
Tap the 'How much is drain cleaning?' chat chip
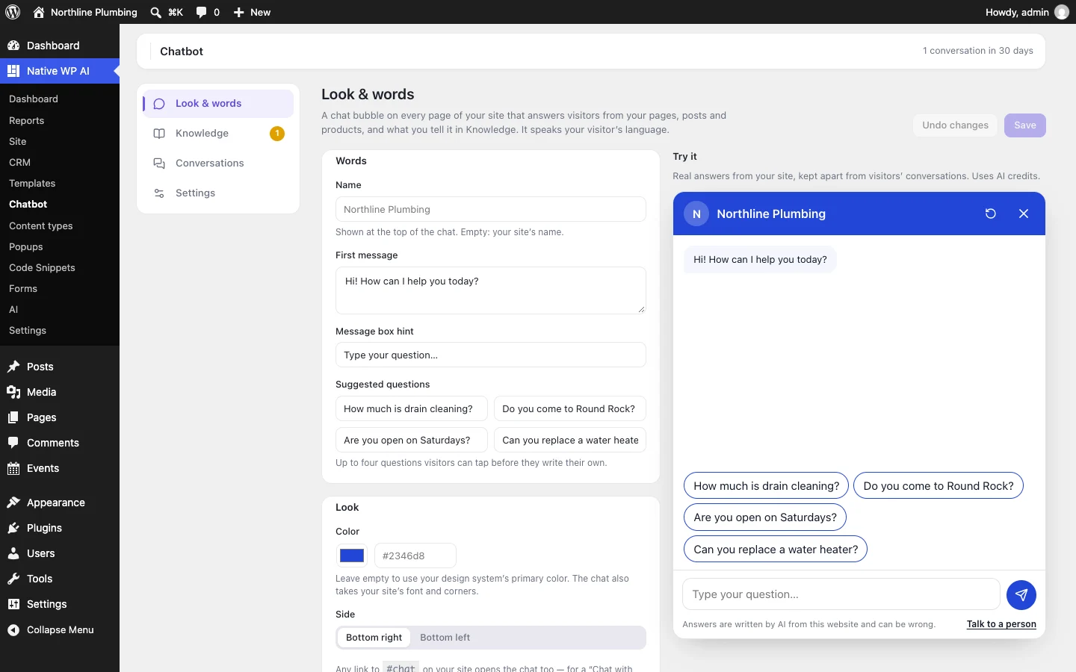[x=766, y=486]
